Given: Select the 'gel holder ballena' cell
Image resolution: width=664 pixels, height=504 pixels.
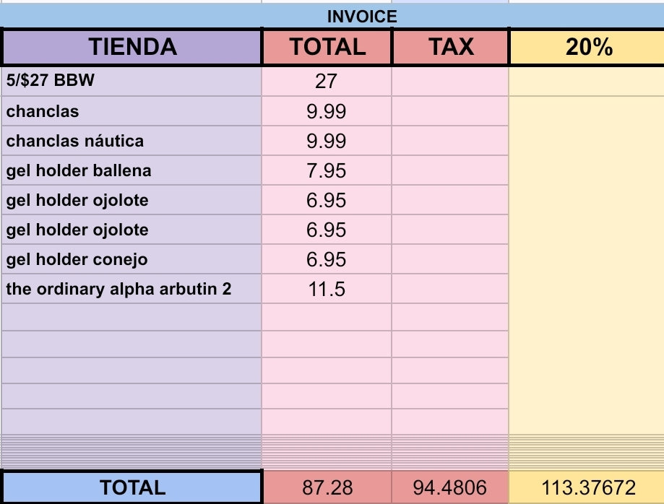Looking at the screenshot, I should 132,170.
